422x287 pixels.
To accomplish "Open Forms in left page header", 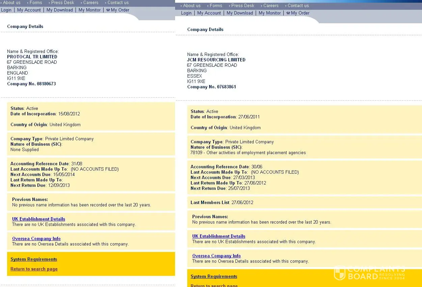I will click(36, 2).
